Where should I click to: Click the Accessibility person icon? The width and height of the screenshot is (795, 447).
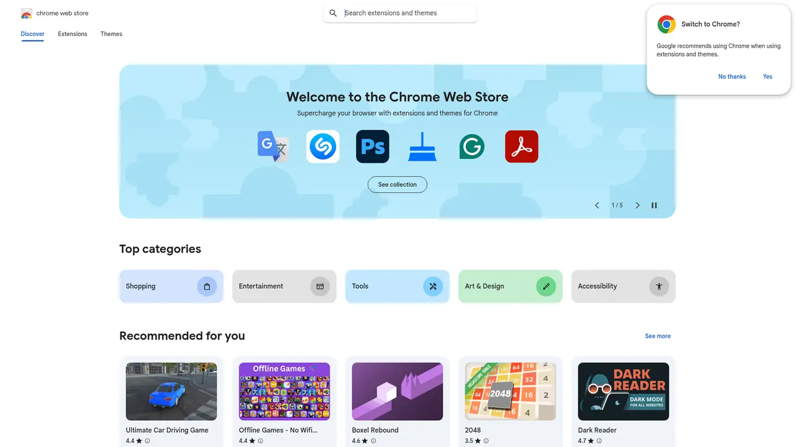659,286
